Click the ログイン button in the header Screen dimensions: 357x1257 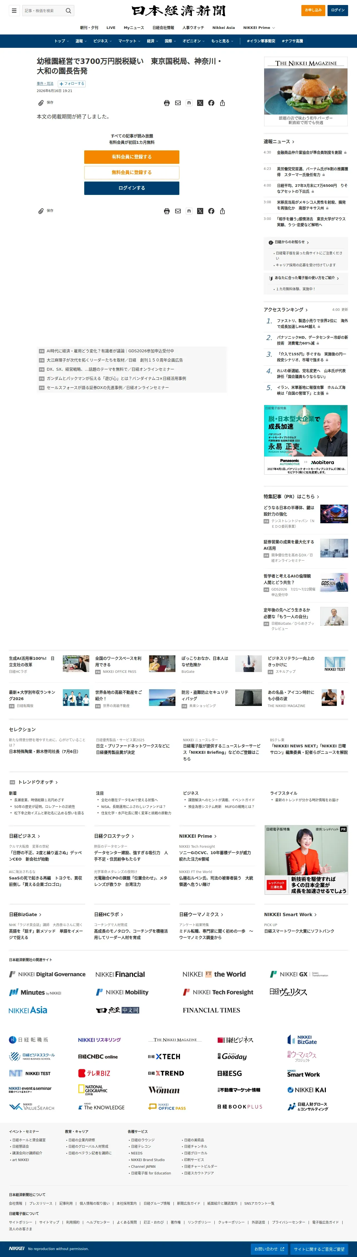click(338, 10)
